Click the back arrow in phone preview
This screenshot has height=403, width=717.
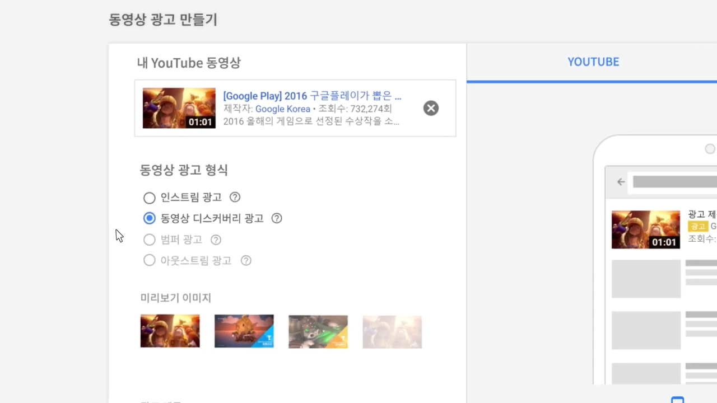coord(621,181)
